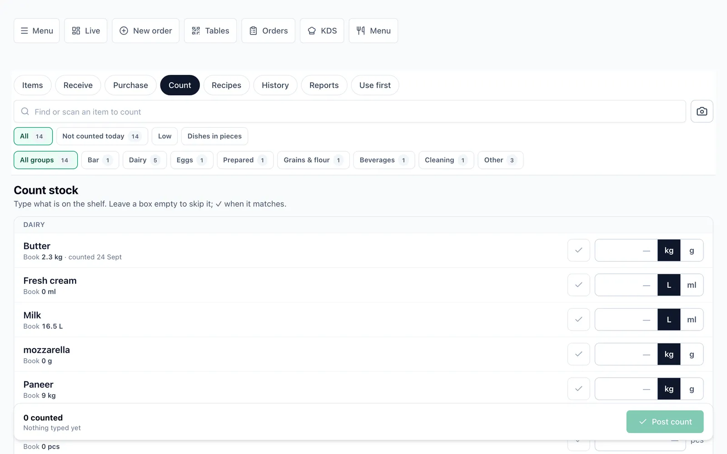Select kg unit for Paneer

(669, 389)
